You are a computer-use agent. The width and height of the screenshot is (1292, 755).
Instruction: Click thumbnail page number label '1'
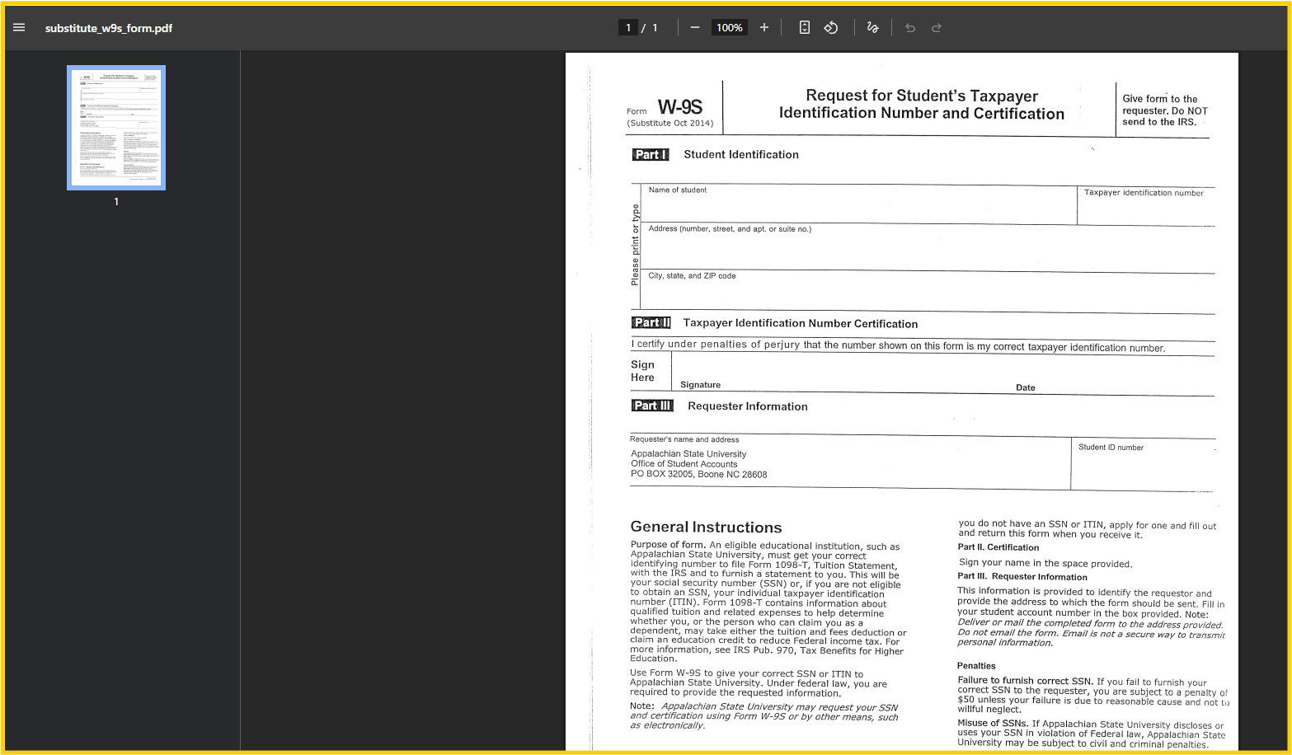[116, 202]
